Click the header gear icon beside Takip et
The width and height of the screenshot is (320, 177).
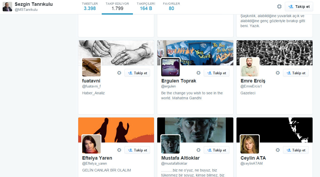click(x=279, y=7)
